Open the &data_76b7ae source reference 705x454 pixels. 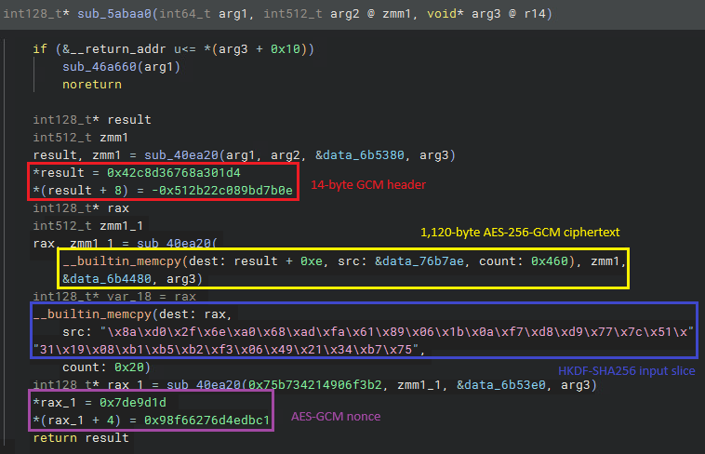coord(419,261)
